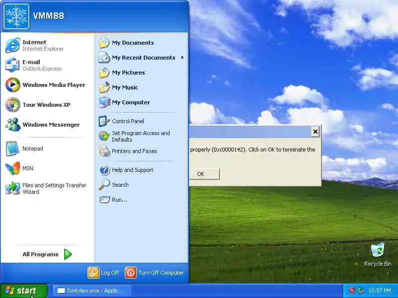The height and width of the screenshot is (298, 398).
Task: Click the Files and Settings Transfer Wizard icon
Action: tap(13, 188)
